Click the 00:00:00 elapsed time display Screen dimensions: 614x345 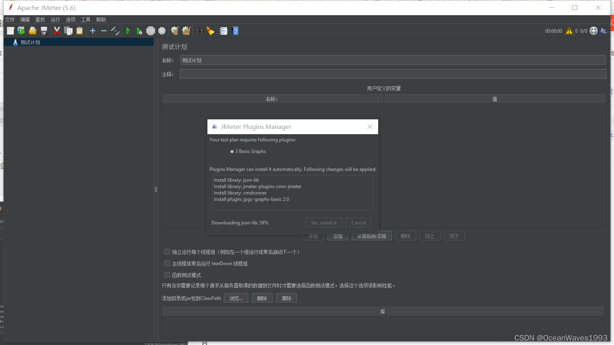pyautogui.click(x=554, y=31)
